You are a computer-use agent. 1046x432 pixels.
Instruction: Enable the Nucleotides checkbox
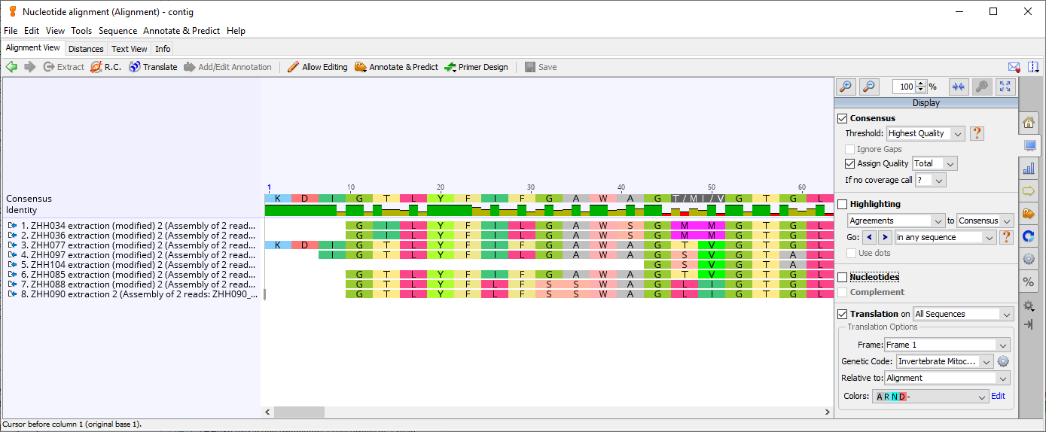tap(843, 277)
